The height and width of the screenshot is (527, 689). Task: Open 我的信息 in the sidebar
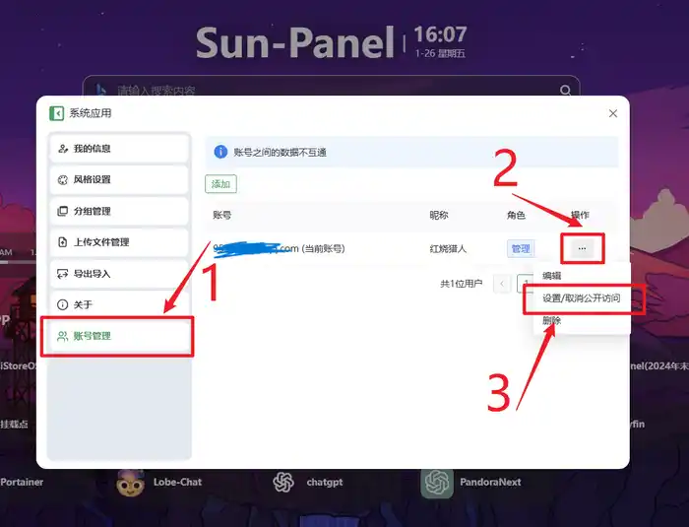point(119,149)
